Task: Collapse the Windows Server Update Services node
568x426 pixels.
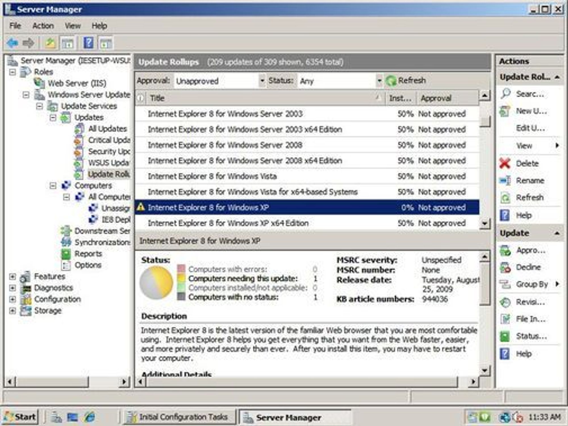Action: click(x=26, y=95)
